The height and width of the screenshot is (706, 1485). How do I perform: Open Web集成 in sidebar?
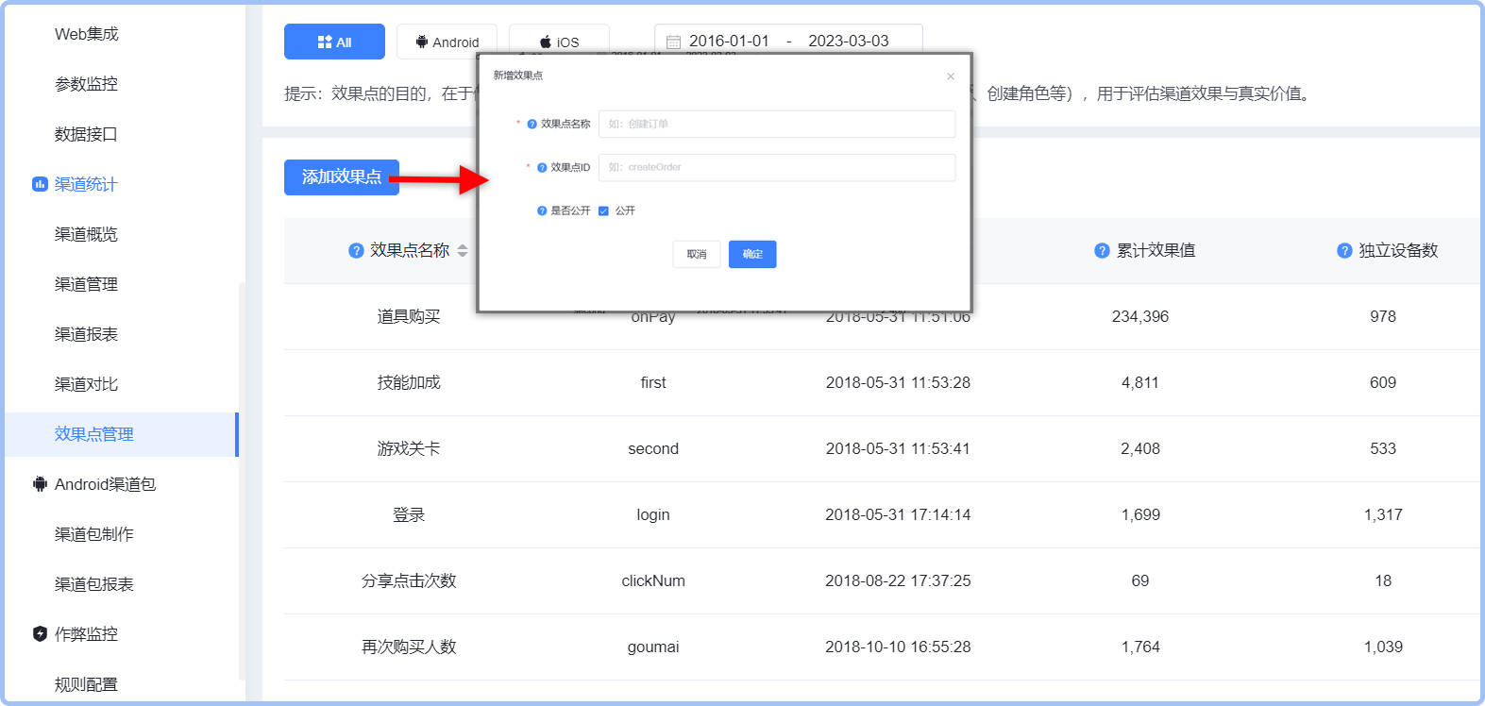click(x=87, y=34)
